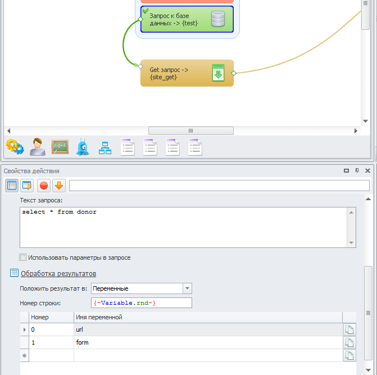
Task: Click the blue monster mascot icon
Action: (x=83, y=147)
